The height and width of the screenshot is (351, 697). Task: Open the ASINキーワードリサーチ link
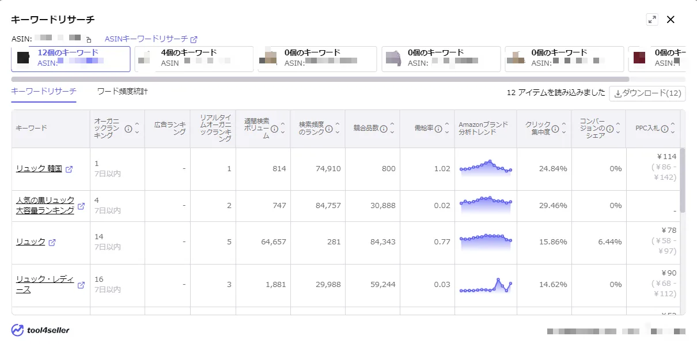click(146, 39)
